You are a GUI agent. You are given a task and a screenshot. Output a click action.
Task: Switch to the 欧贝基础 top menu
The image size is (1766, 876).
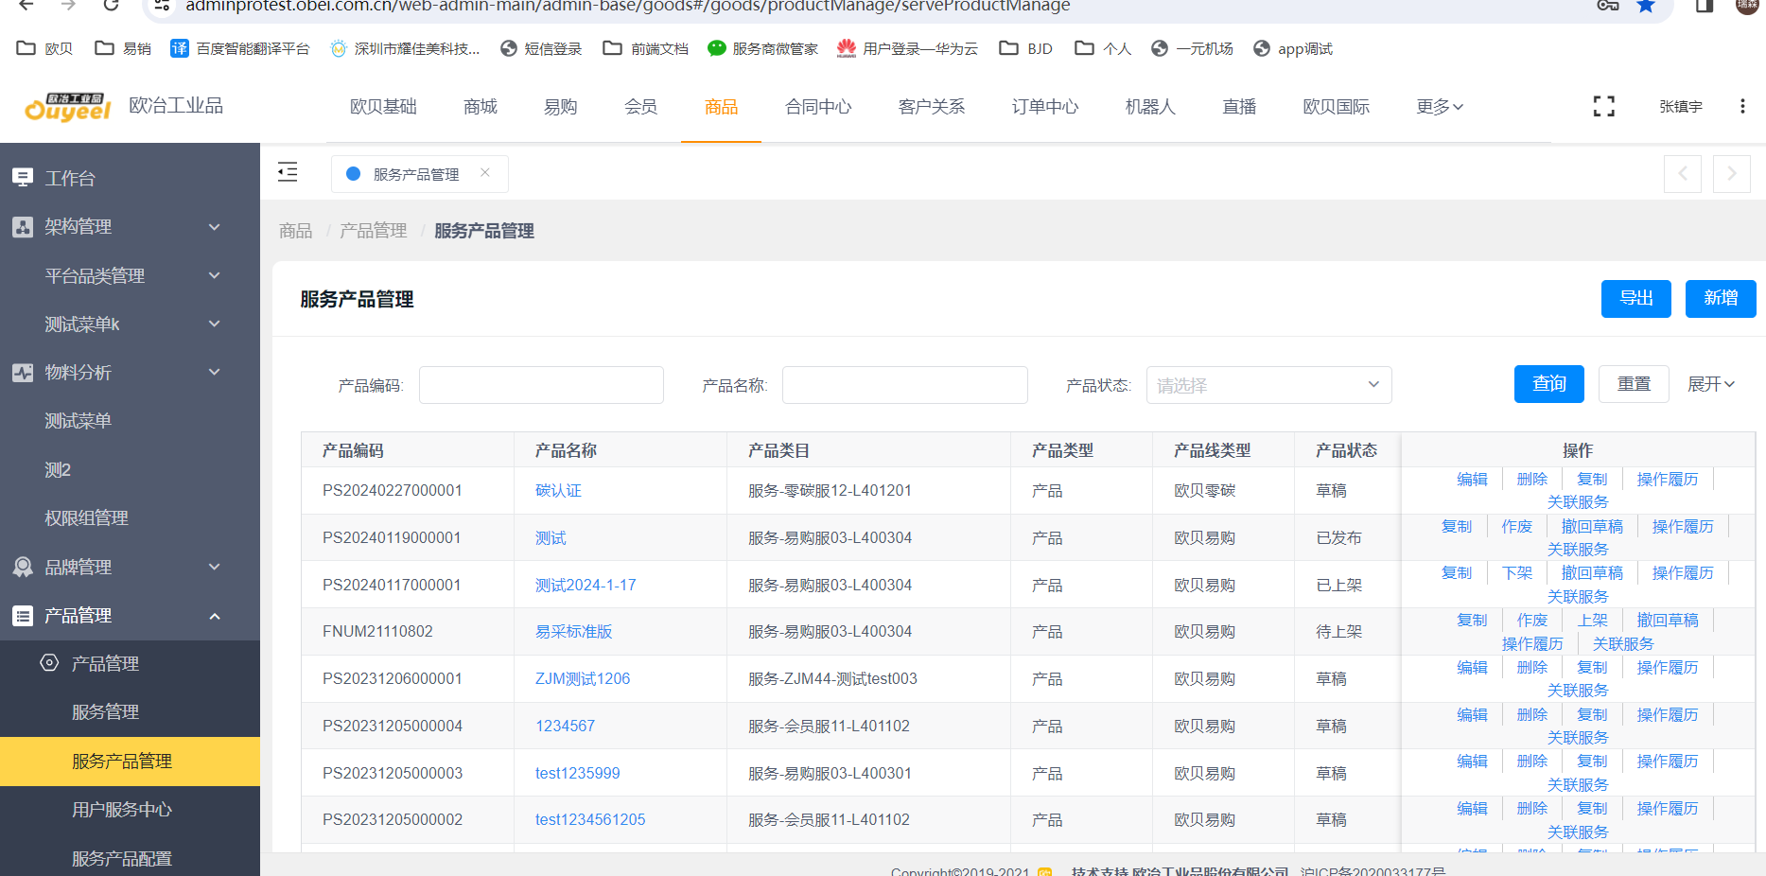383,107
